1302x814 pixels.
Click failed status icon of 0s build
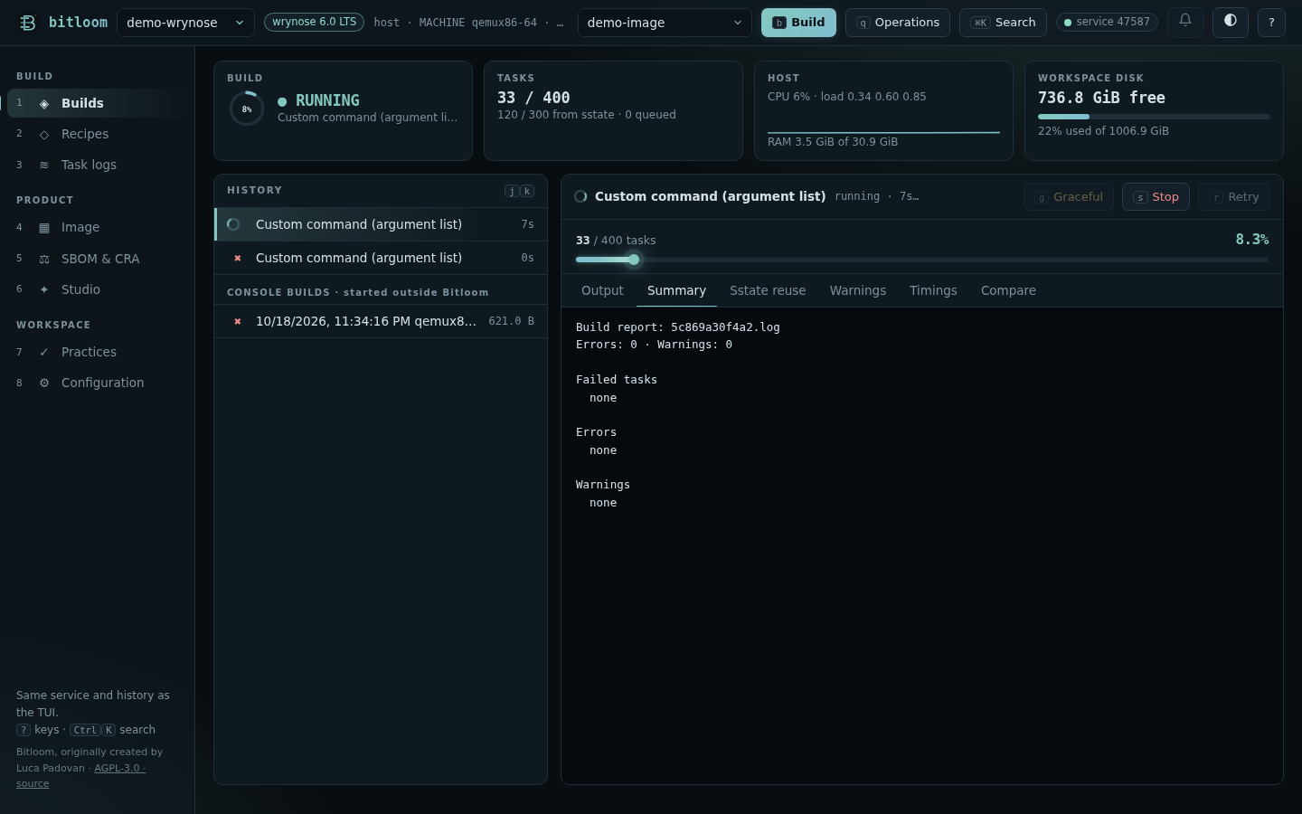click(x=238, y=258)
